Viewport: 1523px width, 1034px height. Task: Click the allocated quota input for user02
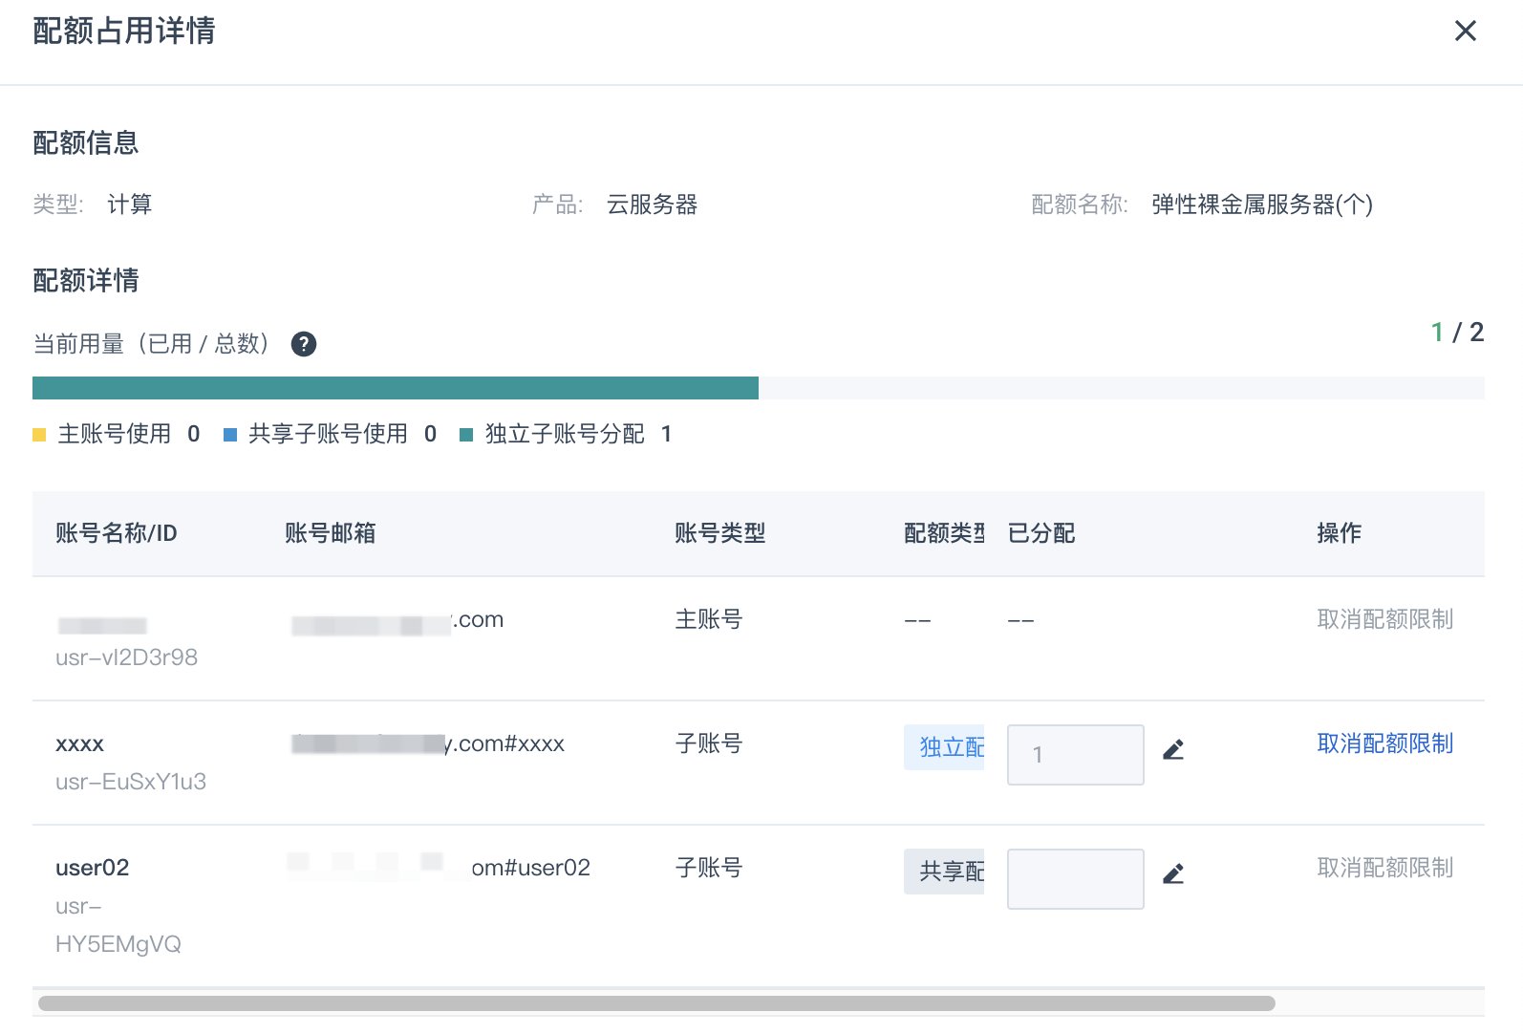pyautogui.click(x=1075, y=879)
